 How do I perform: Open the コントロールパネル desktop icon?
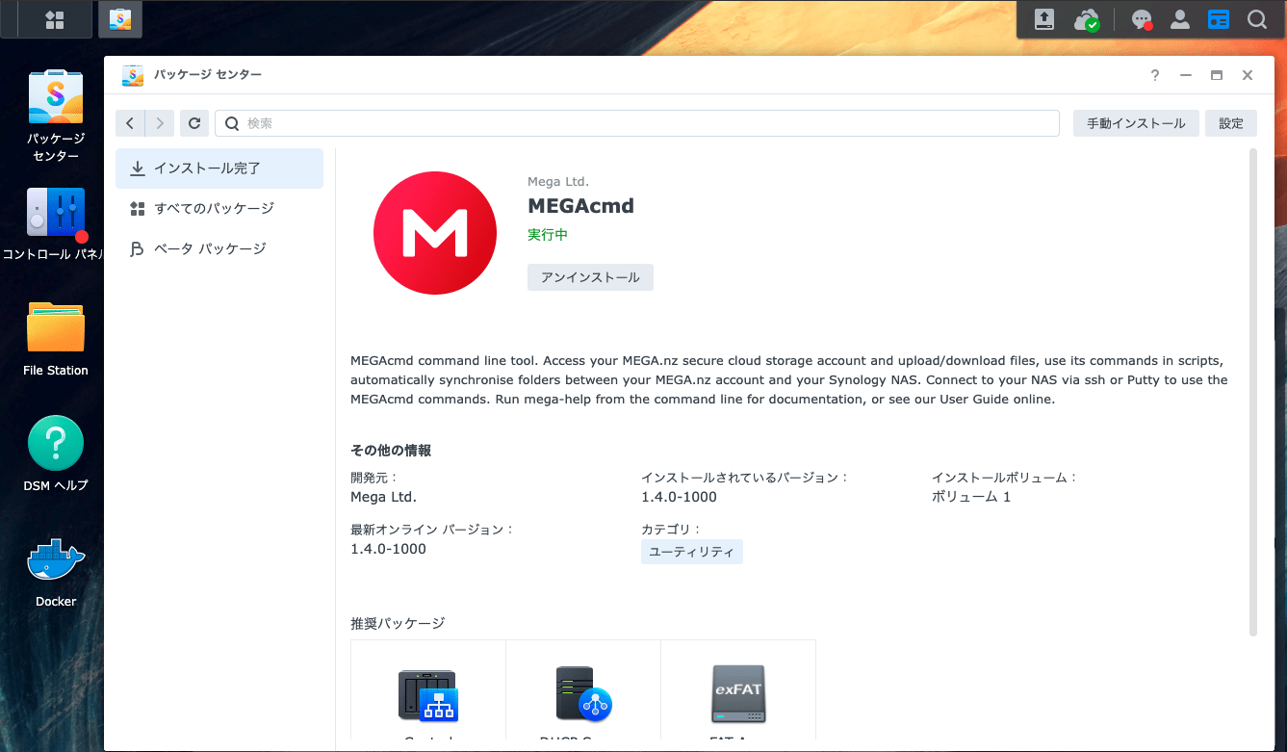pyautogui.click(x=55, y=210)
